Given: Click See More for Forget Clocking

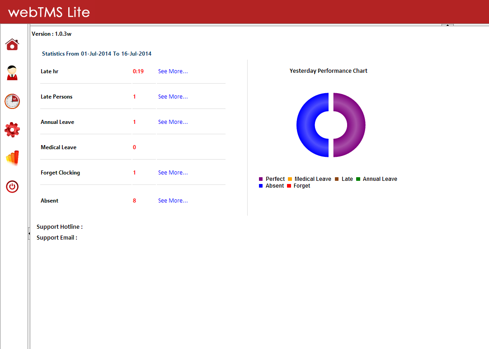Looking at the screenshot, I should [x=173, y=173].
